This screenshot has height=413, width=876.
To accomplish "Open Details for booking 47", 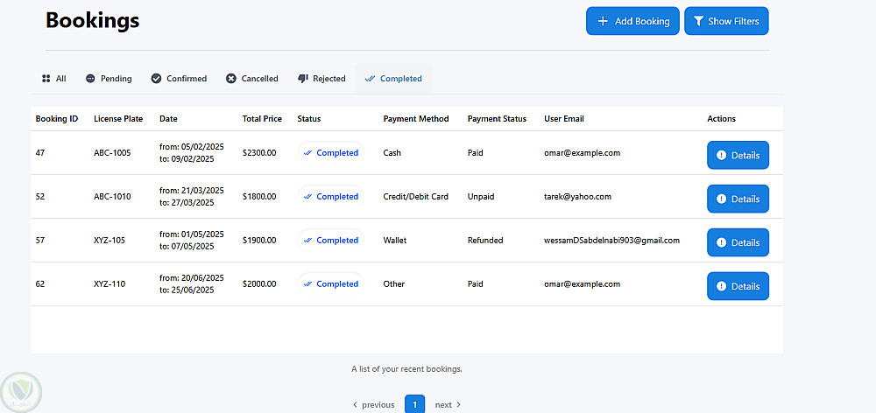I will pos(738,155).
